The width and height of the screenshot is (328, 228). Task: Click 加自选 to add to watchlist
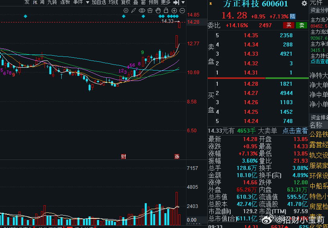(x=99, y=2)
